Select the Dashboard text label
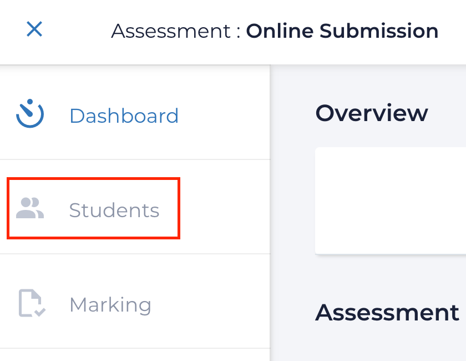This screenshot has width=466, height=361. point(124,116)
